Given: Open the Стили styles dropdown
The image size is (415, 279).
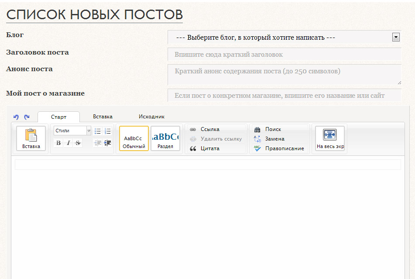Looking at the screenshot, I should pos(72,130).
